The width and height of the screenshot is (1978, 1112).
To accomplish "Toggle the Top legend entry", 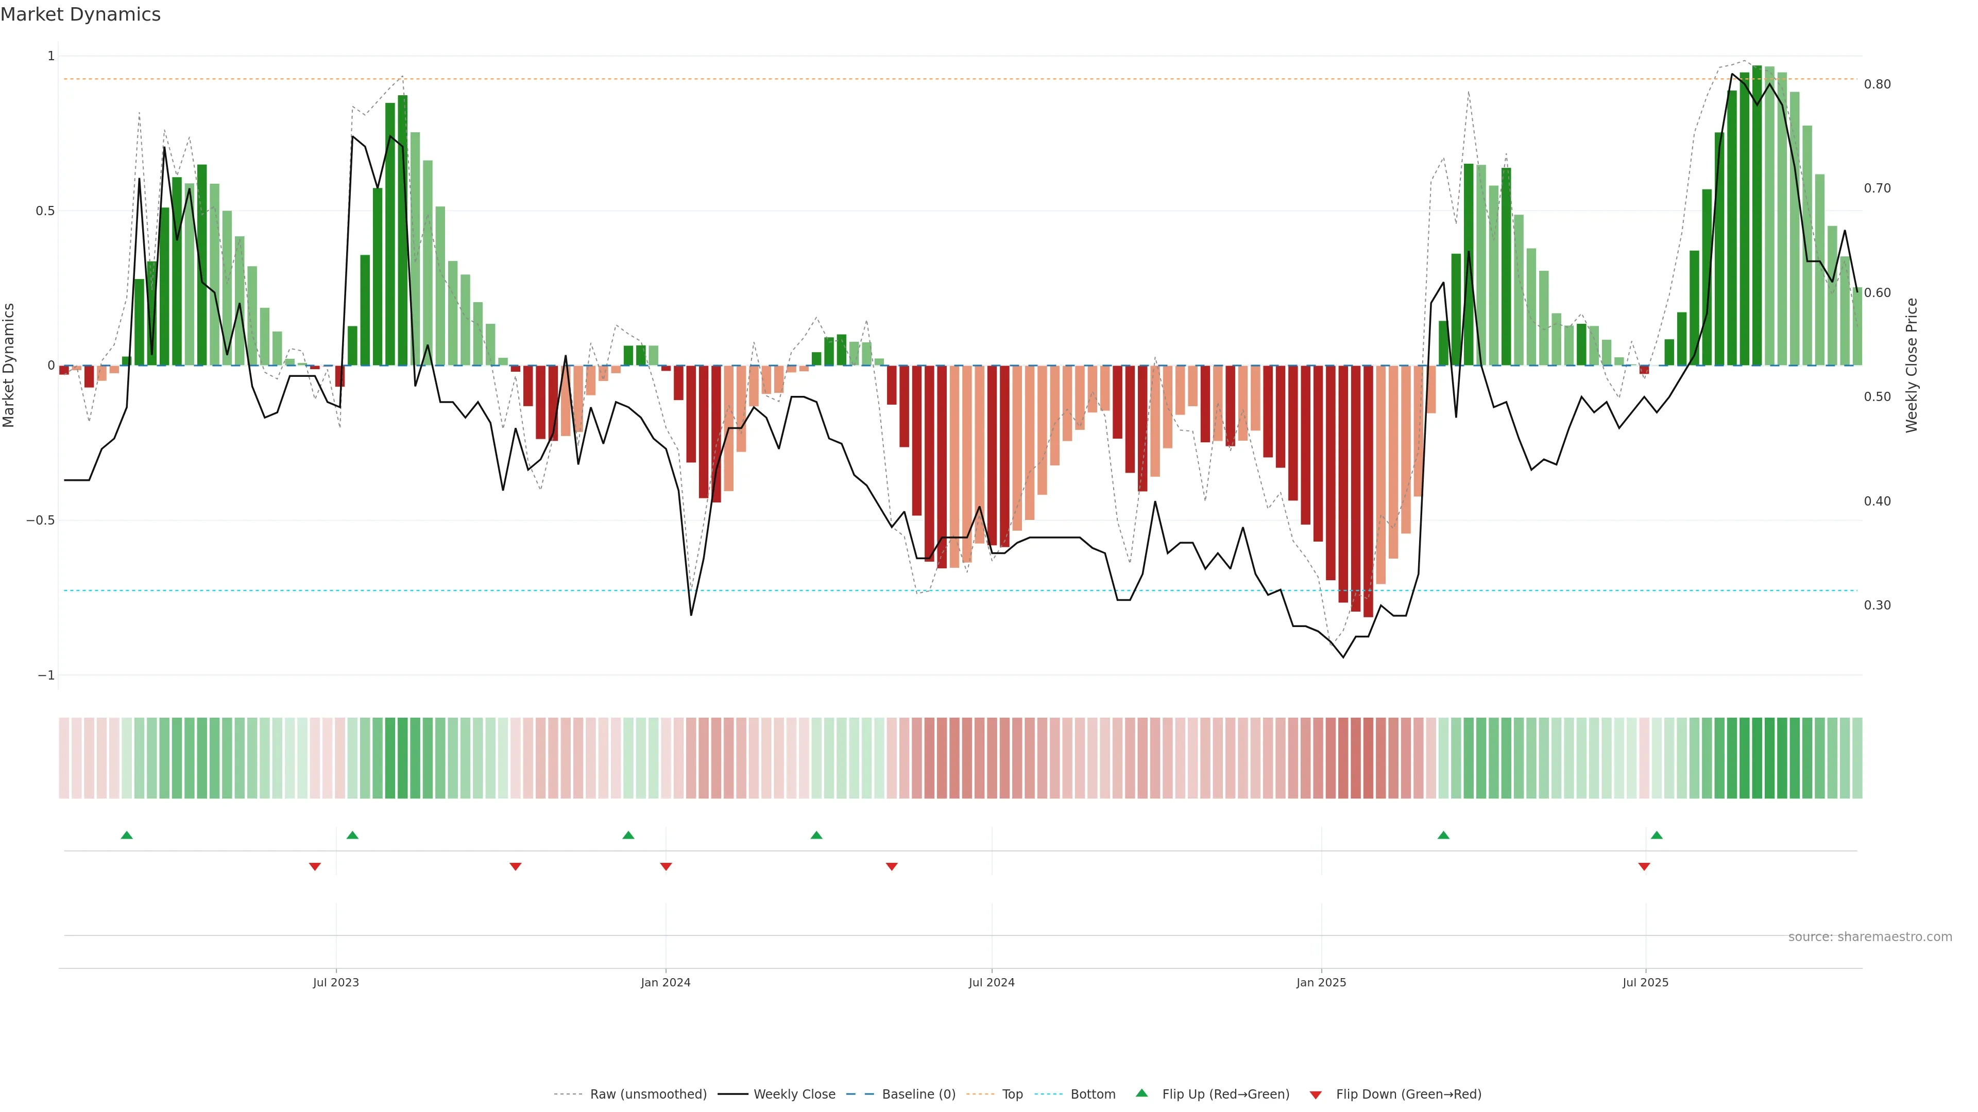I will (x=1012, y=1094).
